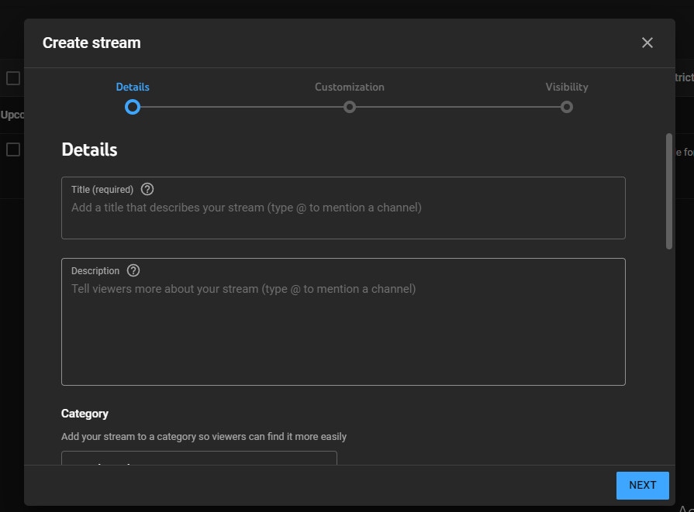Click the 'Category' section heading text
Image resolution: width=694 pixels, height=512 pixels.
(x=85, y=414)
